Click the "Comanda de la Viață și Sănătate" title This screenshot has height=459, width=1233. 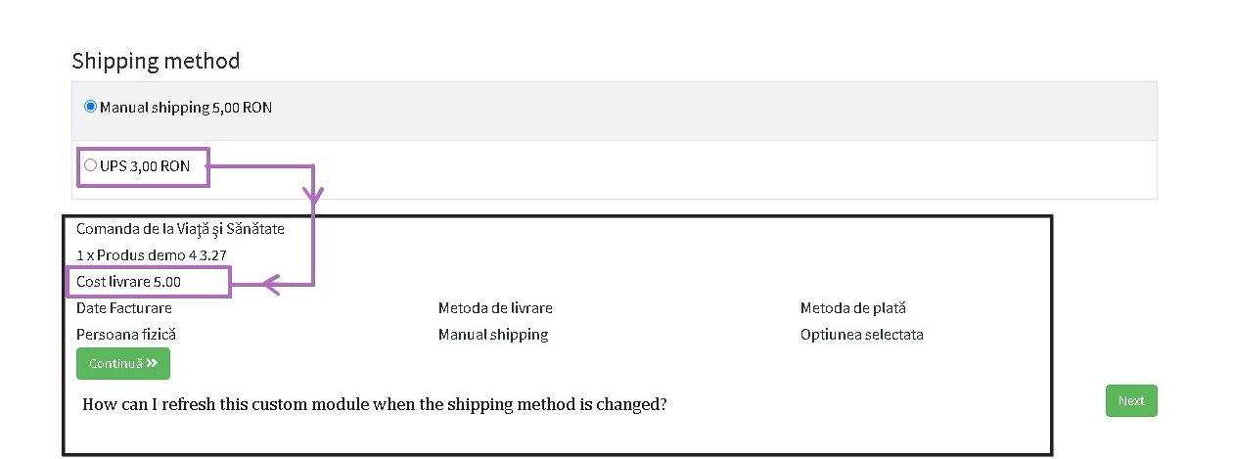(x=180, y=229)
